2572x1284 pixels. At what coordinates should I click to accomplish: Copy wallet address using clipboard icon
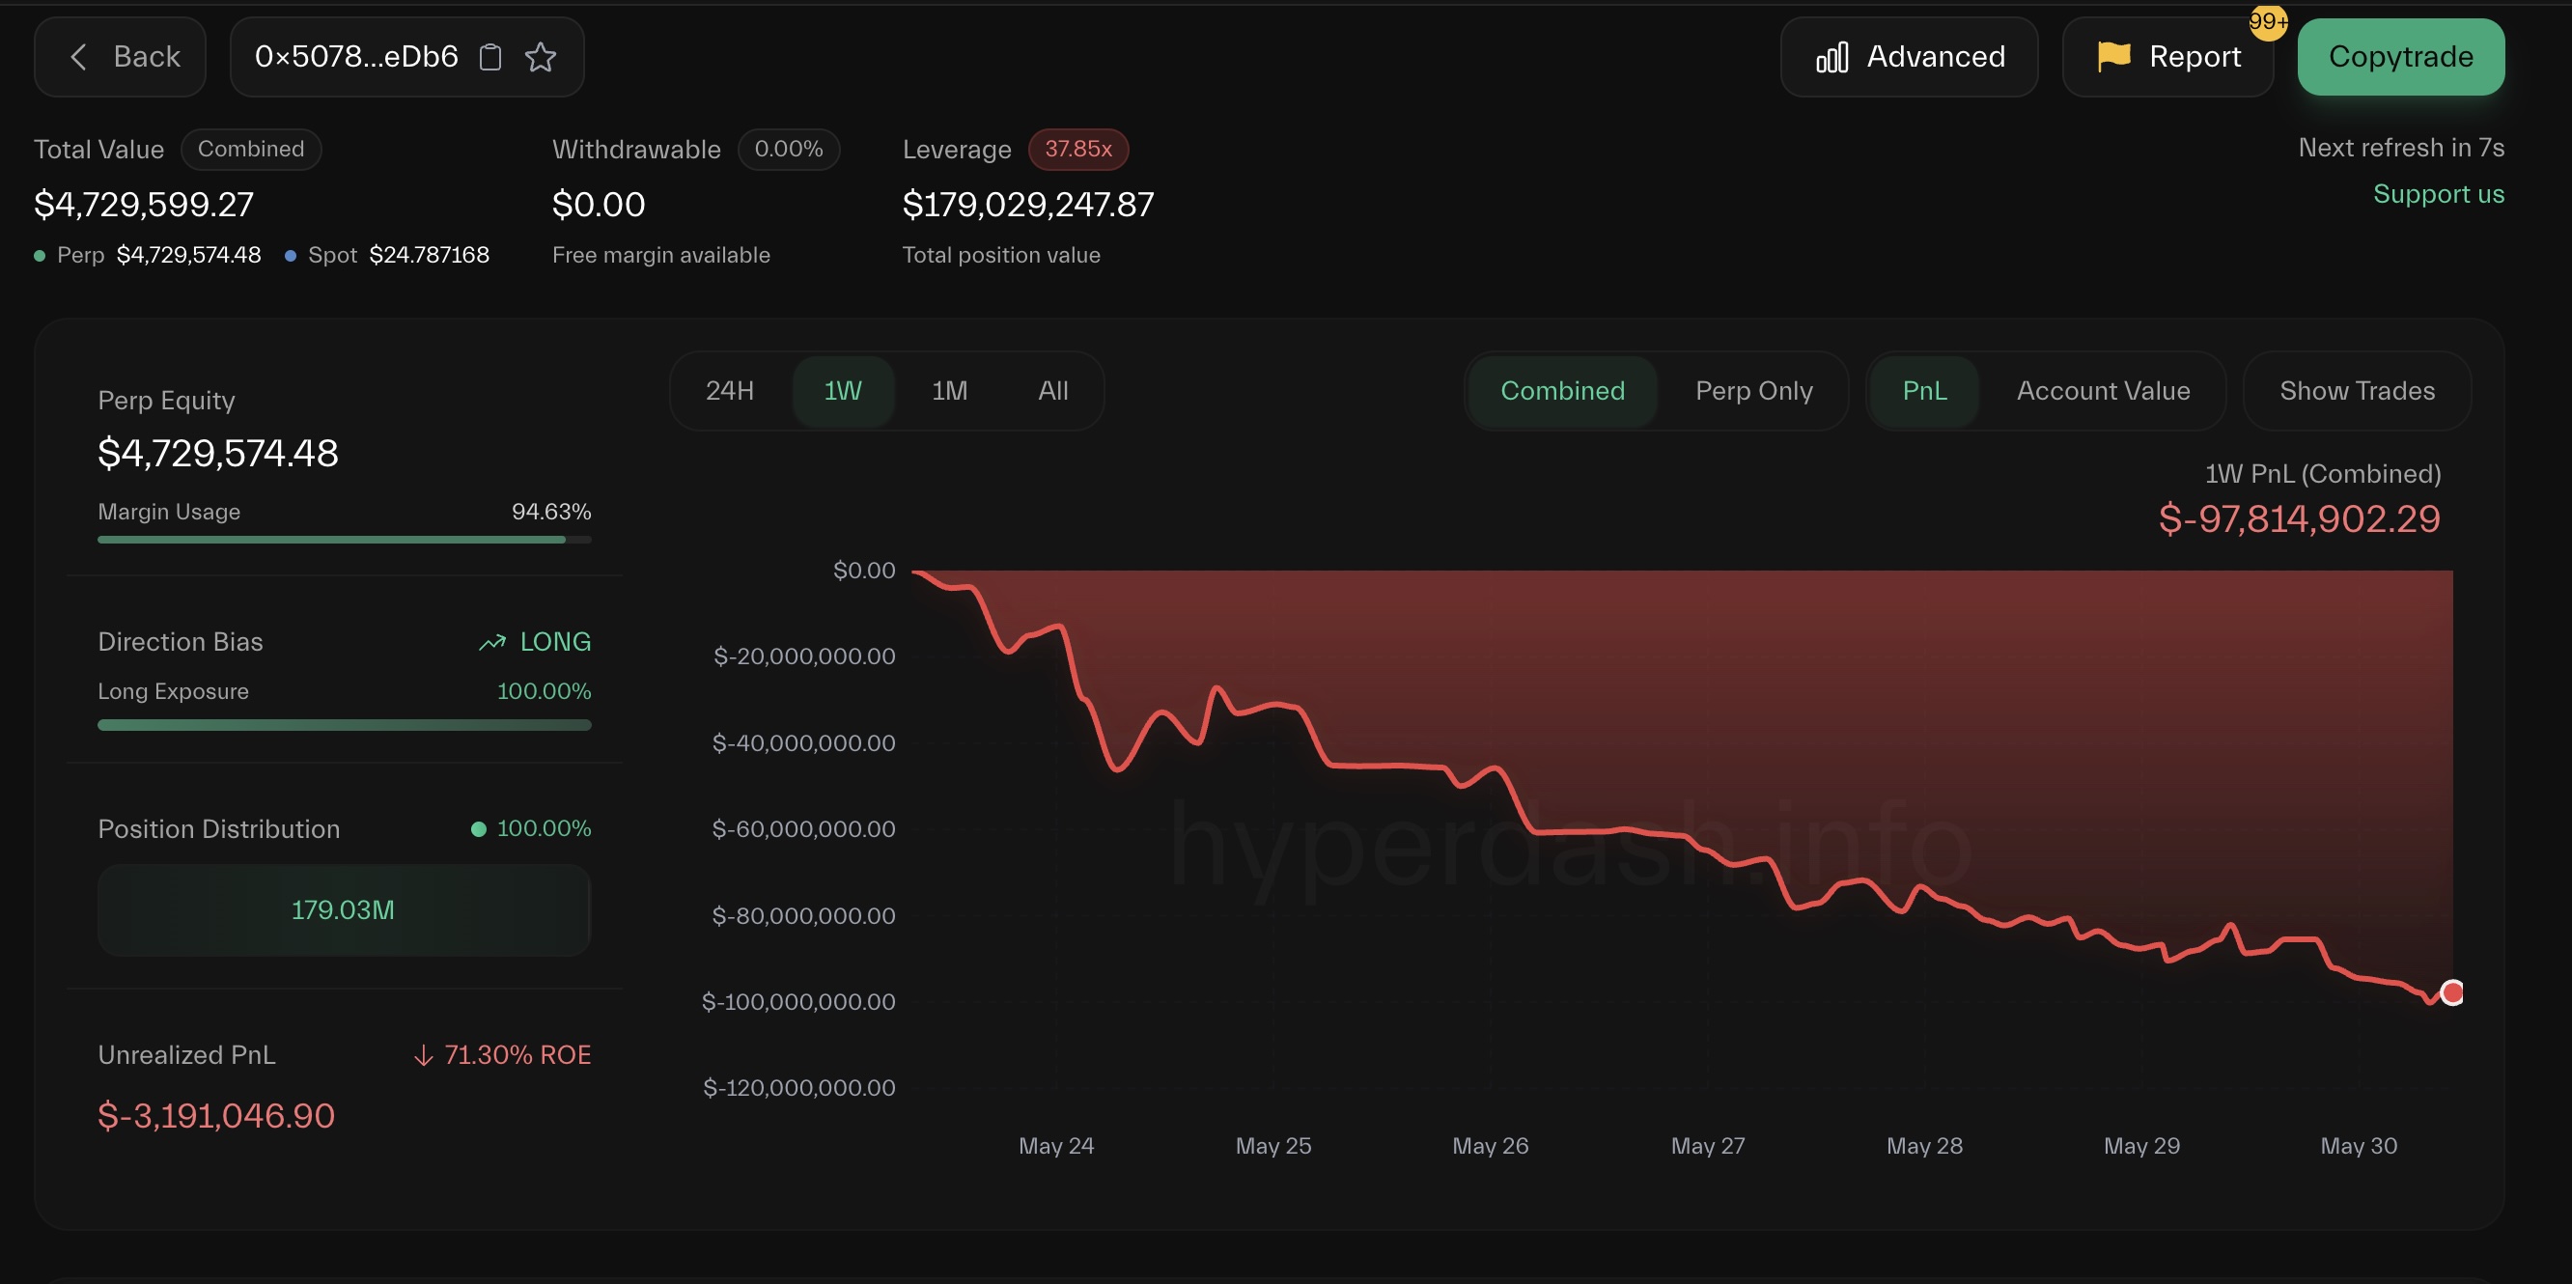(489, 57)
